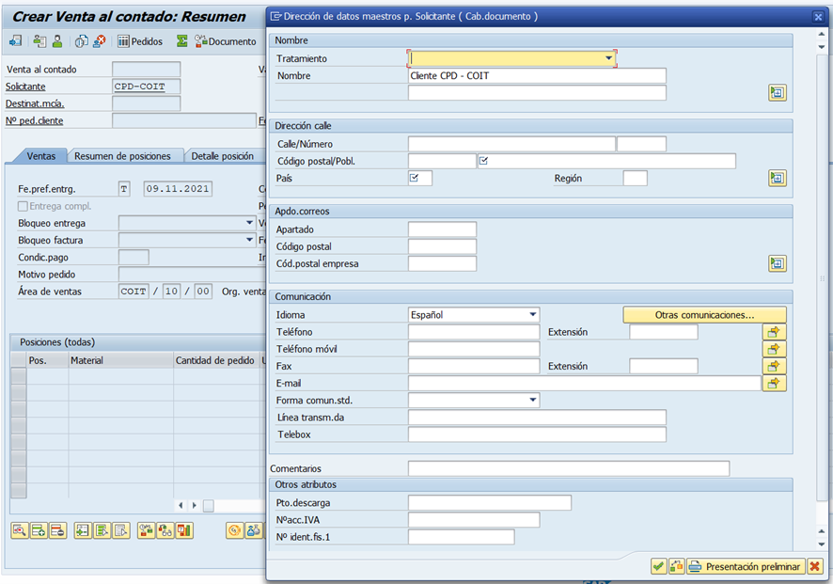Image resolution: width=833 pixels, height=584 pixels.
Task: Open the Pedidos list button
Action: tap(140, 41)
